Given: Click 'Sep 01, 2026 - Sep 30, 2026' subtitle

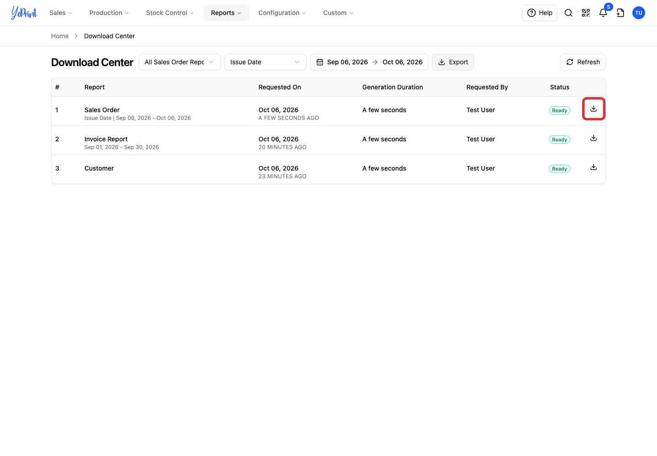Looking at the screenshot, I should click(122, 147).
